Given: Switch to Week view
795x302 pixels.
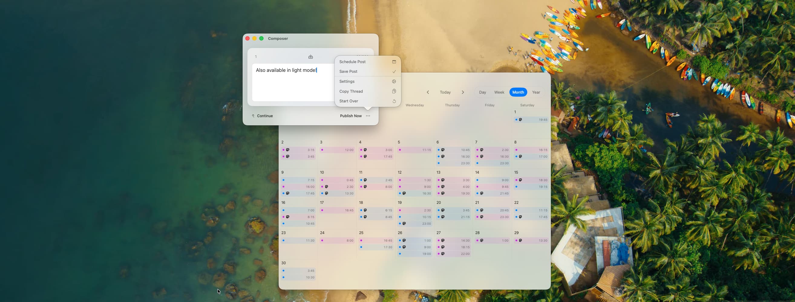Looking at the screenshot, I should tap(499, 92).
